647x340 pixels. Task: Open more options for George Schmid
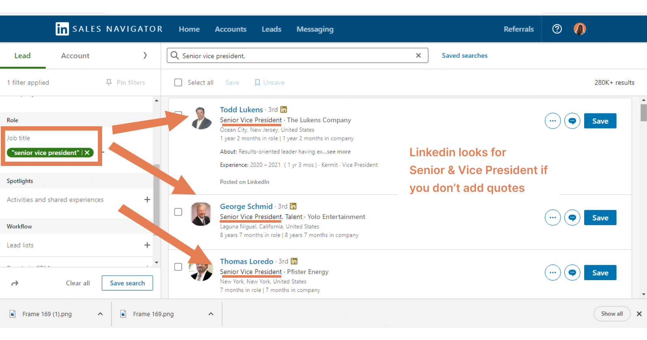point(553,217)
